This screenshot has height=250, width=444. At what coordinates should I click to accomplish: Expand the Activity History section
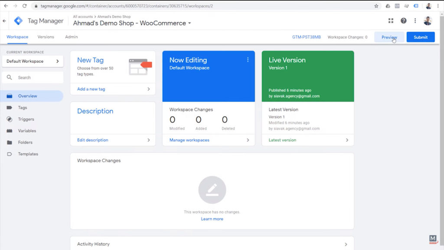click(346, 244)
